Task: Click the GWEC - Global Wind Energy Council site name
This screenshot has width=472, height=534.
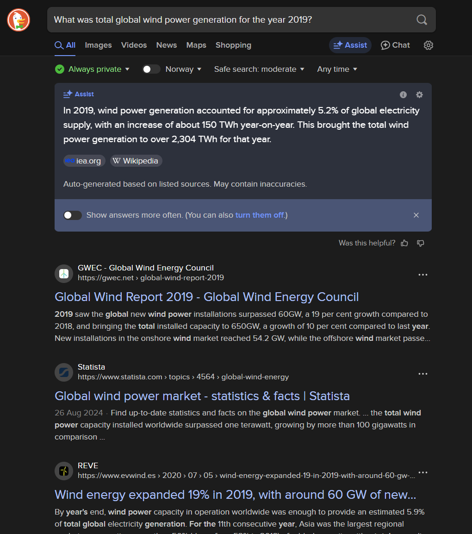Action: click(x=146, y=268)
